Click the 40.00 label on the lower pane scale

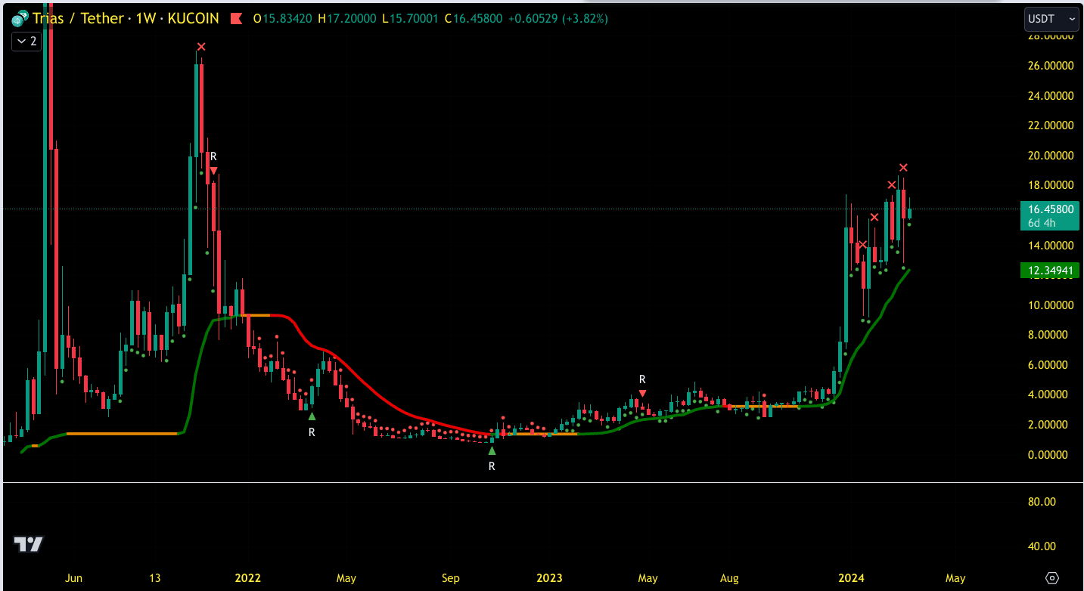(1040, 546)
